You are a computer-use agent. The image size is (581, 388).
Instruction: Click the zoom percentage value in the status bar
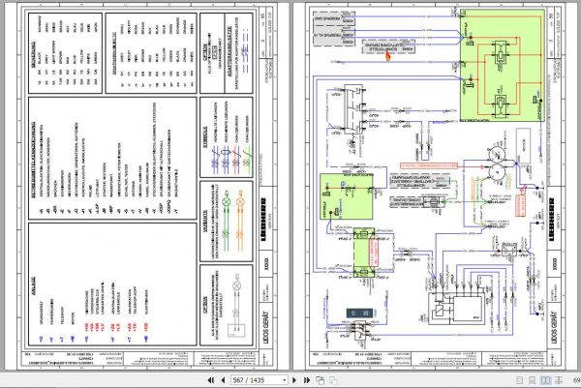click(576, 380)
